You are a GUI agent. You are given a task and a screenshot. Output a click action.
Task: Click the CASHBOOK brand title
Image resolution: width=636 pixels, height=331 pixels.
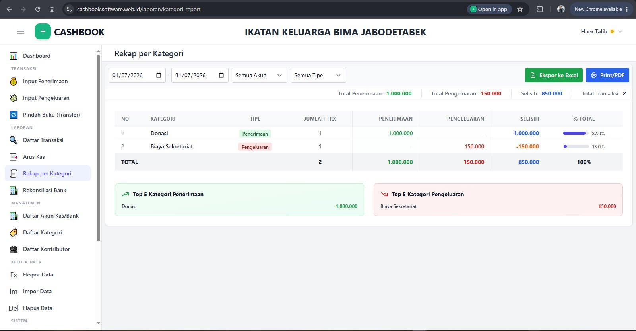click(x=79, y=32)
